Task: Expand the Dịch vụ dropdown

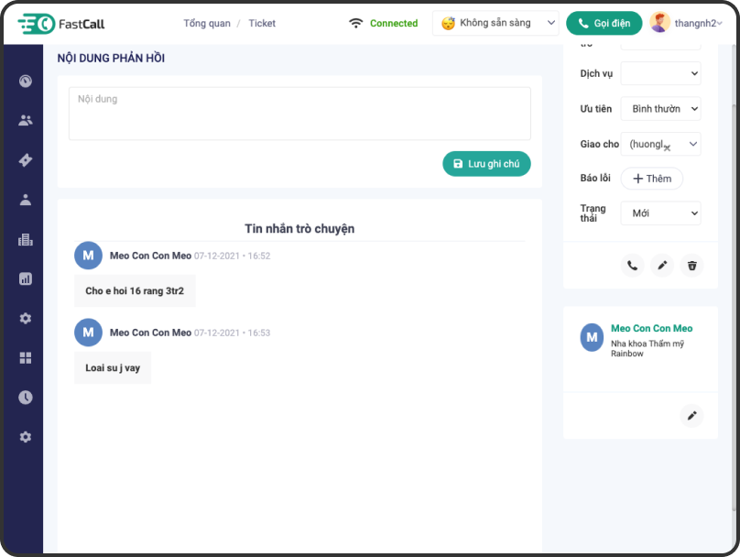Action: (x=660, y=73)
